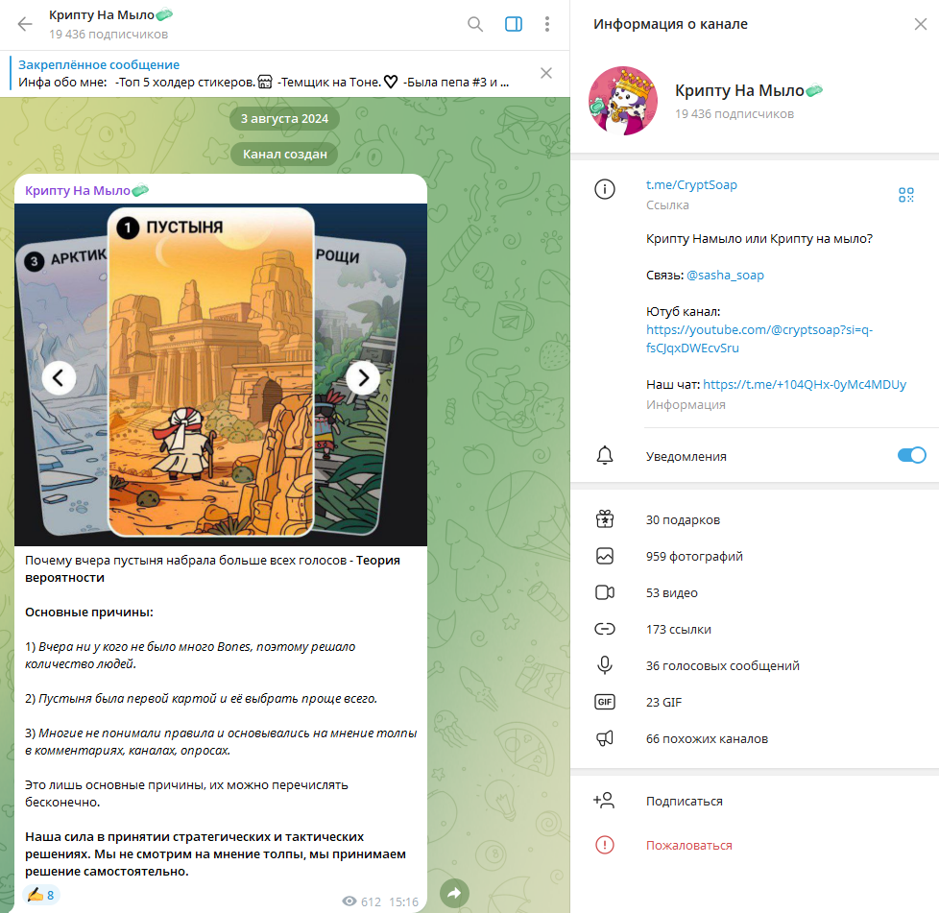Screen dimensions: 939x913
Task: Click the post time 15:16
Action: (403, 901)
